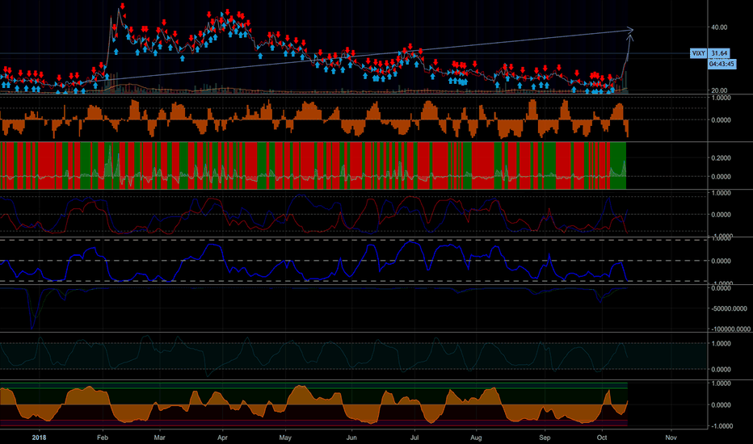Click the Mar label on time axis

[159, 438]
